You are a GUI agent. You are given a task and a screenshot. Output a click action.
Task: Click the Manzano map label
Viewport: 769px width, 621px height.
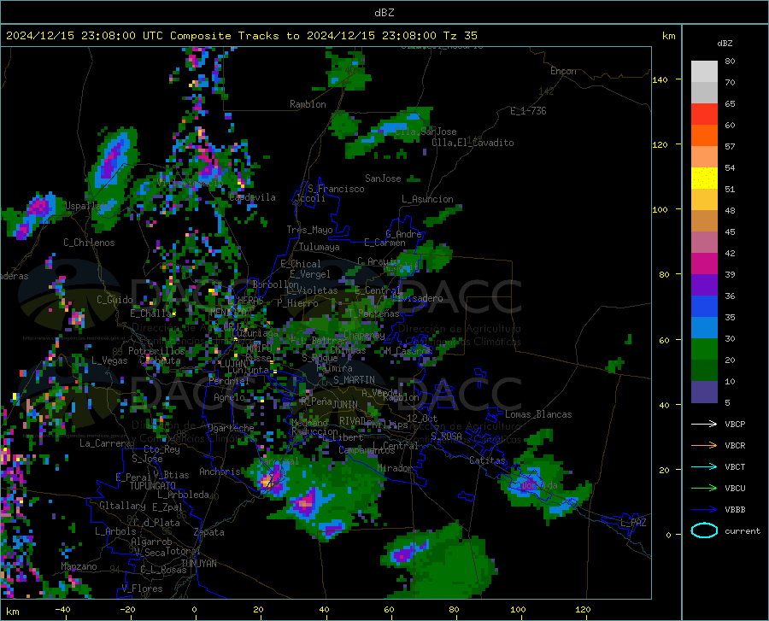coord(79,566)
